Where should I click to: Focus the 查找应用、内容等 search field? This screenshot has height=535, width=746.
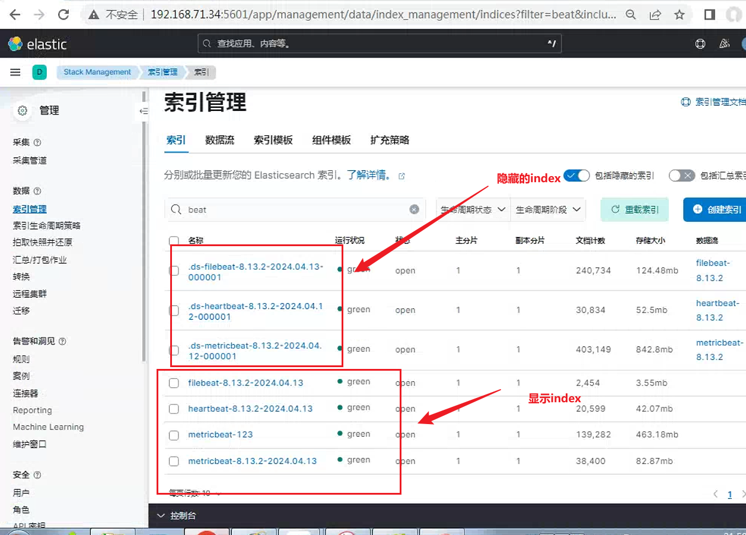pos(380,43)
